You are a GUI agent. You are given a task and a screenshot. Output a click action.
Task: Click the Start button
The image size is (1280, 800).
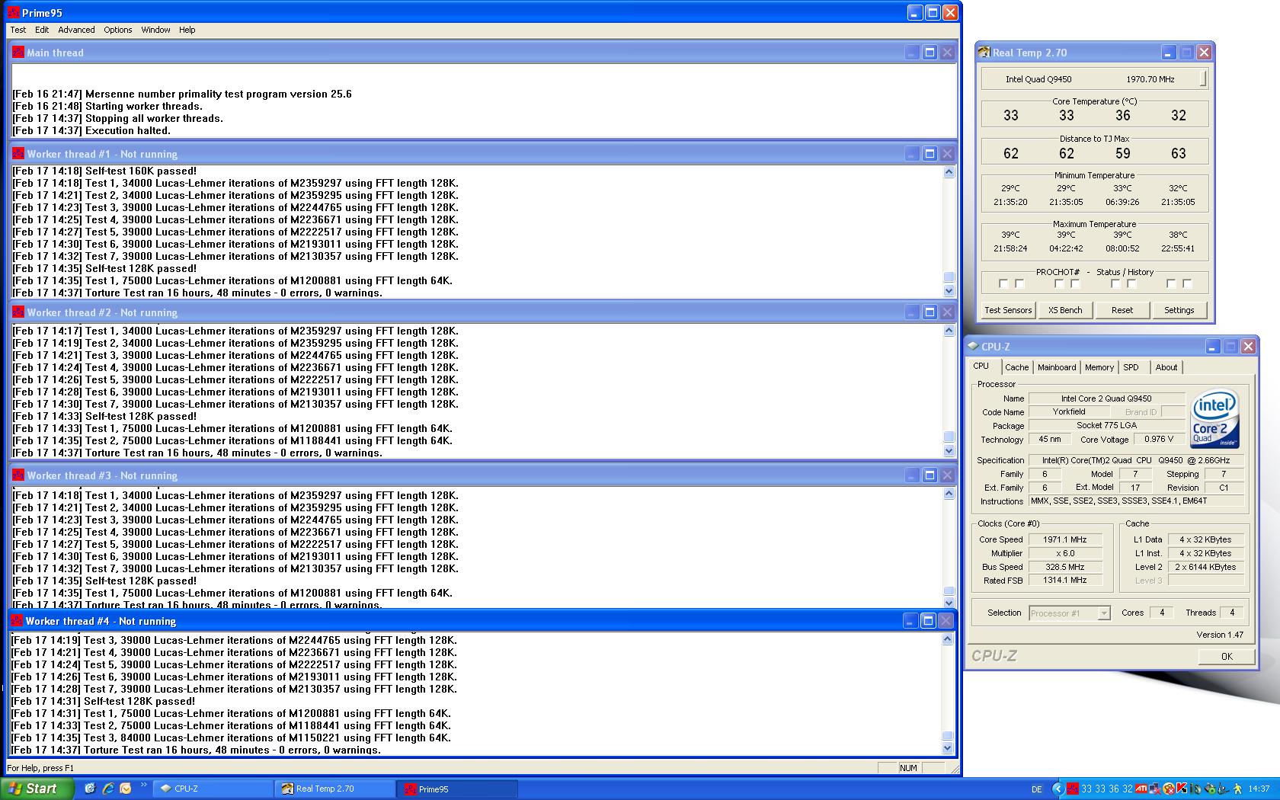point(37,789)
